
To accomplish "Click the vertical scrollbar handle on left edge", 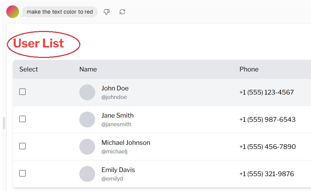I will (4, 123).
